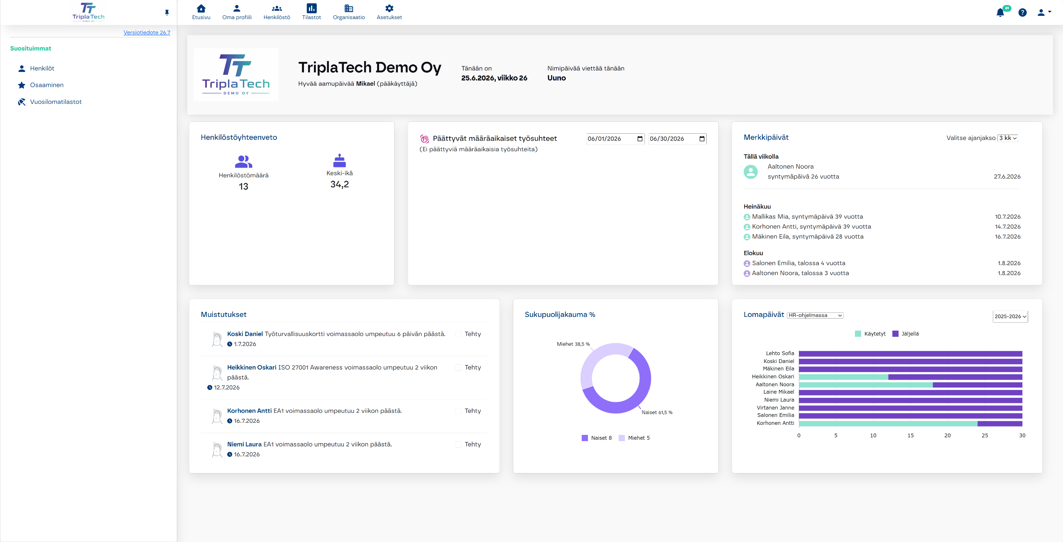The height and width of the screenshot is (542, 1063).
Task: Click Koski Daniel's reminder avatar
Action: [x=217, y=339]
